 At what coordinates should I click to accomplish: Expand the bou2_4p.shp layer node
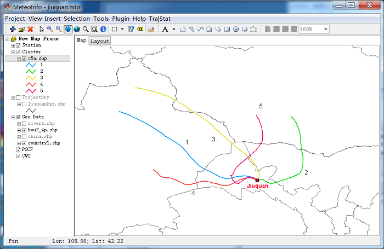pos(19,130)
